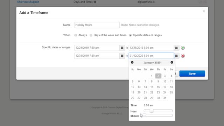
Task: Choose January 4 in the calendar
Action: 171,76
